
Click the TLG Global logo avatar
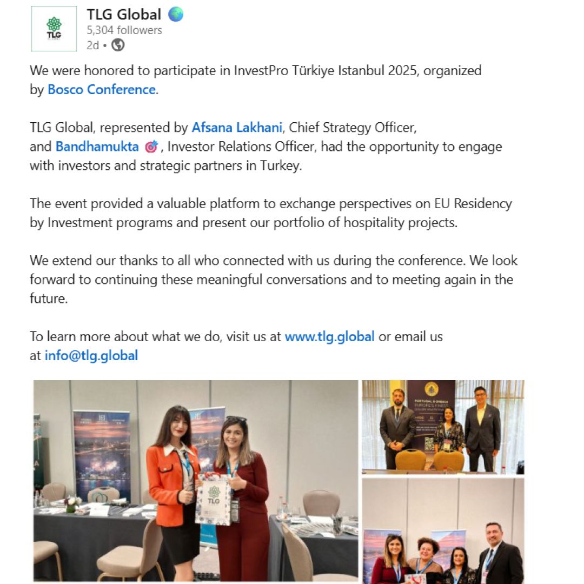[54, 29]
